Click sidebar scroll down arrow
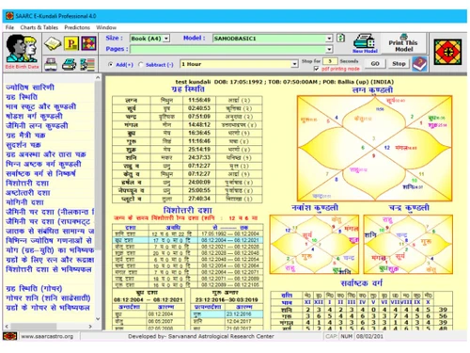470x353 pixels. (98, 319)
